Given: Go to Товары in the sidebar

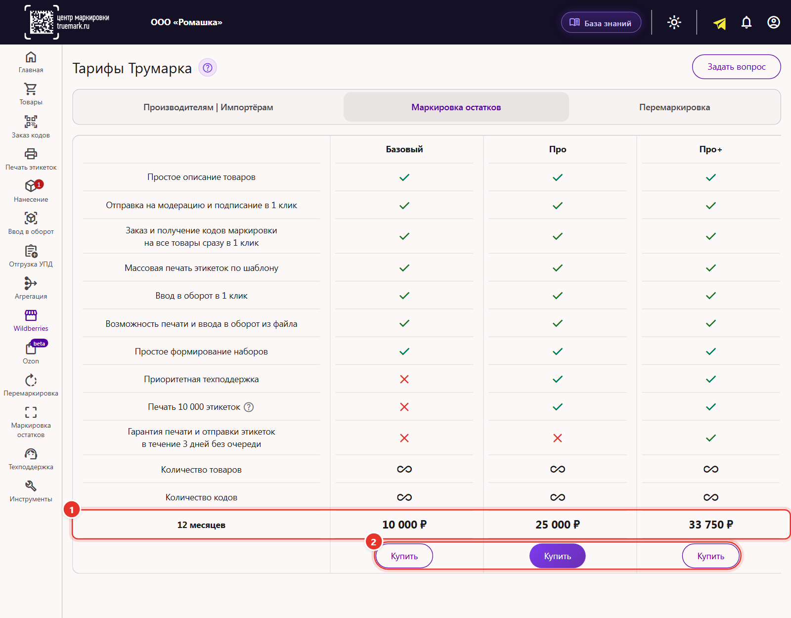Looking at the screenshot, I should point(31,94).
